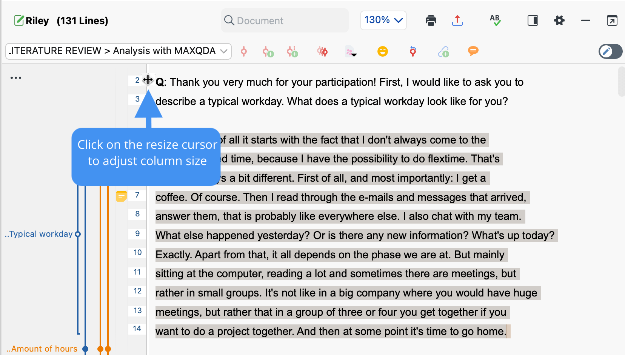Open the settings gear icon
The height and width of the screenshot is (355, 625).
(x=559, y=20)
